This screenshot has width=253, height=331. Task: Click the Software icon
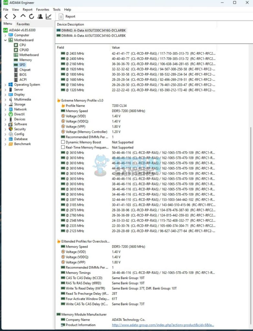click(11, 124)
